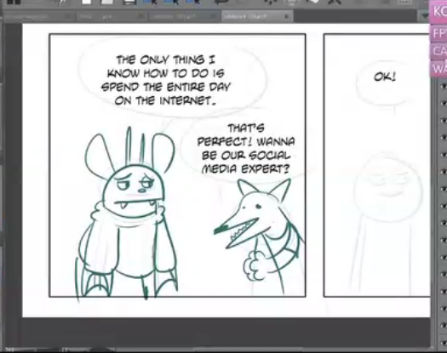The image size is (447, 353).
Task: Click the dark grid icon at the toolbar's left end
Action: (14, 2)
